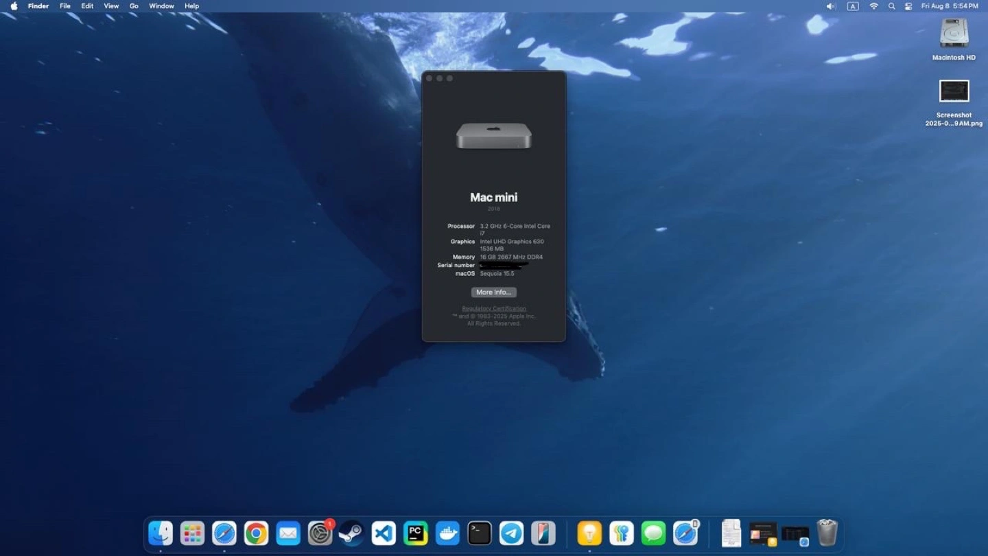Open the Go menu in menu bar
This screenshot has width=988, height=556.
pos(134,6)
